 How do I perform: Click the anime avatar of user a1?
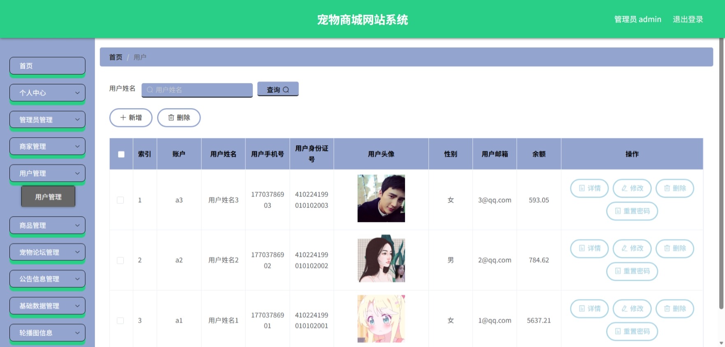[381, 319]
